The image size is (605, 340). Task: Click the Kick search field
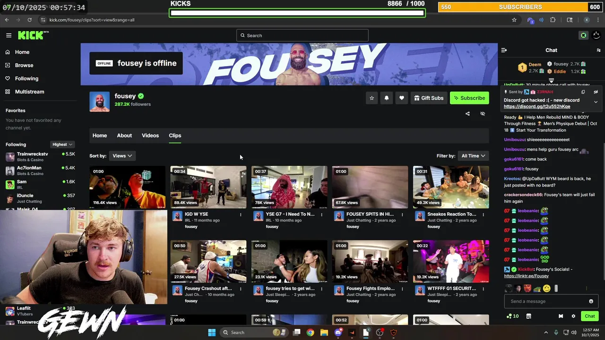(302, 35)
